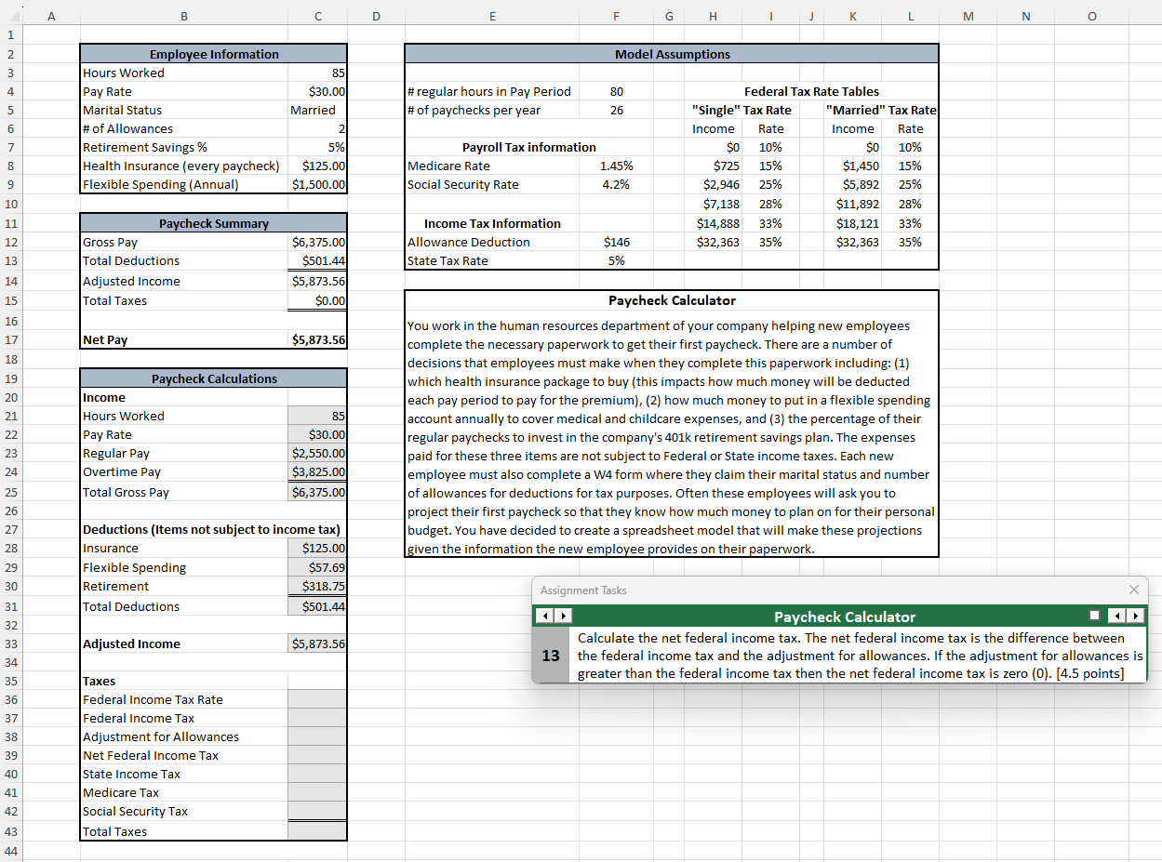Image resolution: width=1162 pixels, height=862 pixels.
Task: Toggle the white square in the Paycheck Calculator header
Action: click(1095, 616)
